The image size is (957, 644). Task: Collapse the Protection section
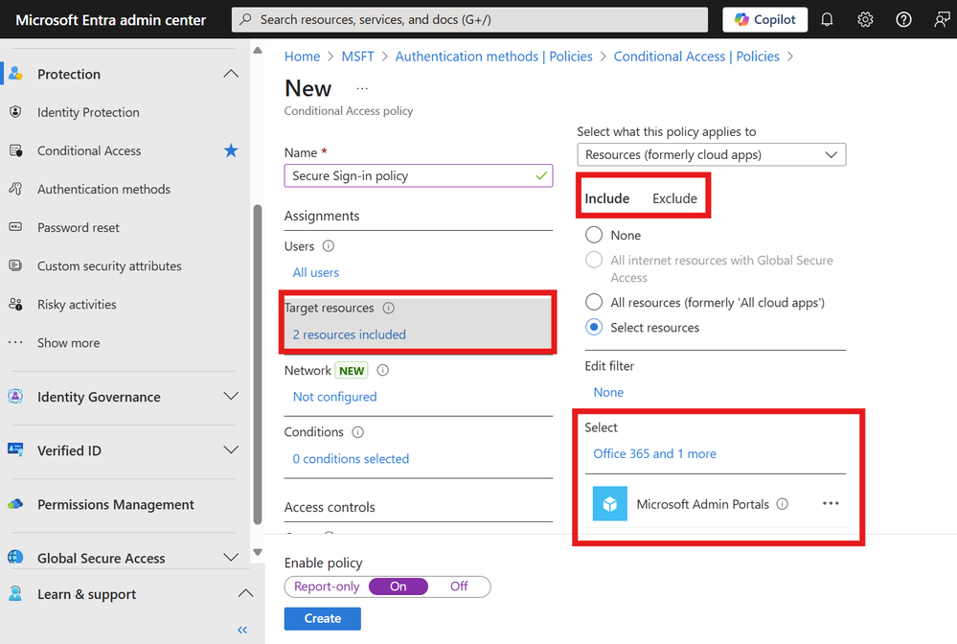[231, 74]
